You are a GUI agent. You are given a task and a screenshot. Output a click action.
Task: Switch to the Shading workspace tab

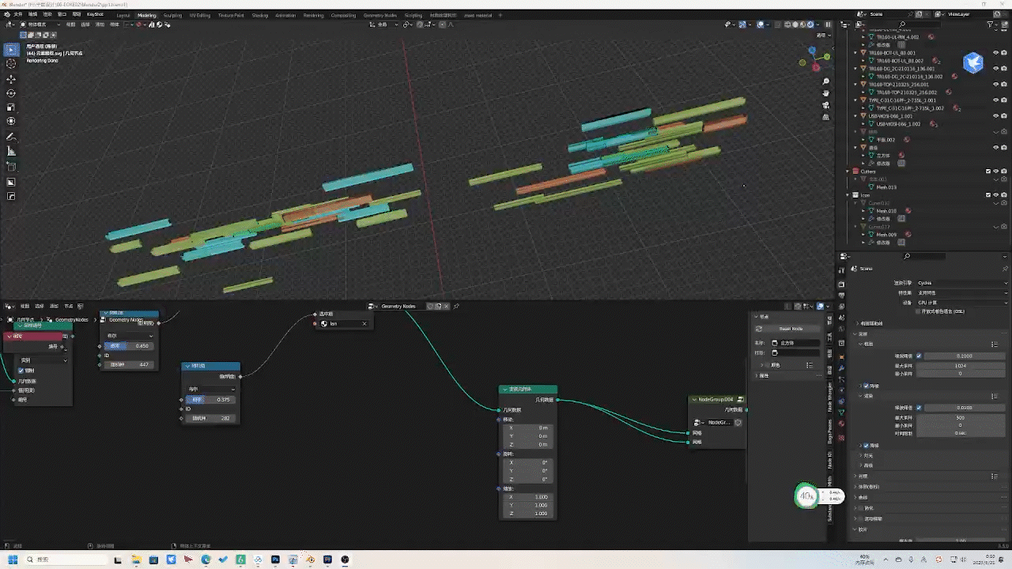pyautogui.click(x=259, y=15)
